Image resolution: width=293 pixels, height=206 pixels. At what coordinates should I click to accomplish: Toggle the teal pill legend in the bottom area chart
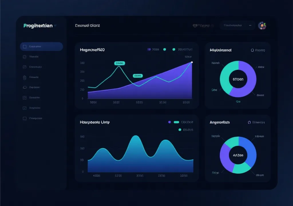[x=176, y=122]
